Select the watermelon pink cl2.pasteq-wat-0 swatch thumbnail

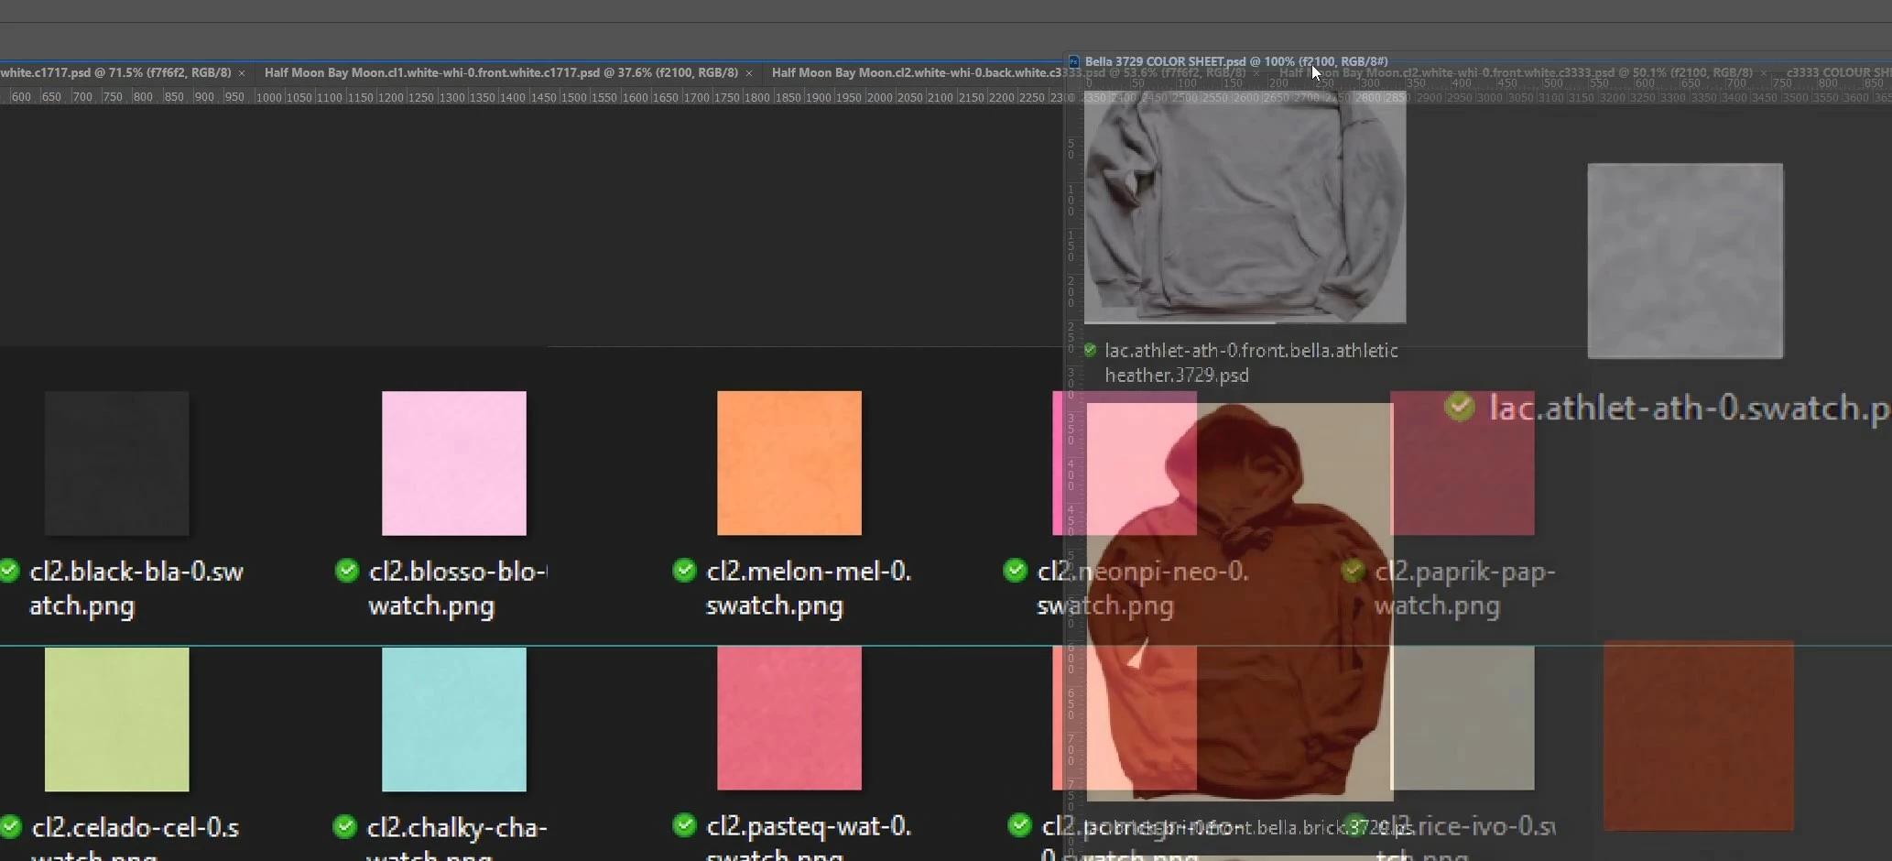pyautogui.click(x=789, y=719)
